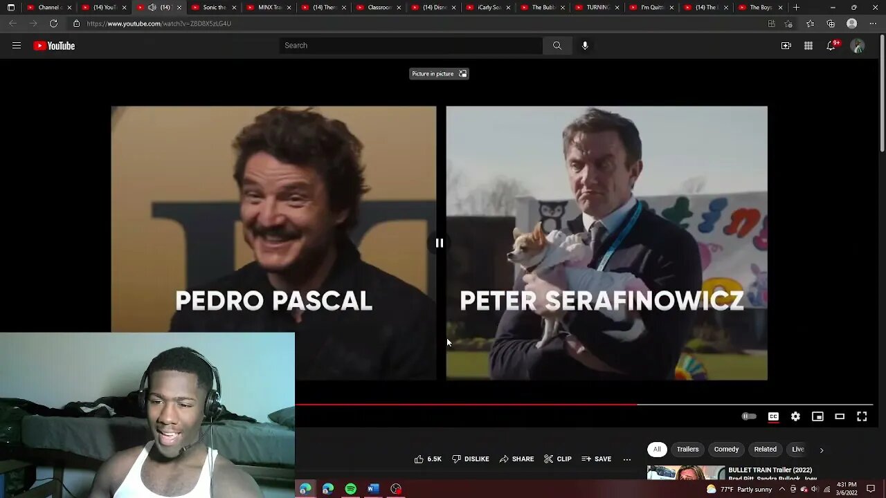Mute the audio-playing tab speaker icon
This screenshot has width=886, height=498.
pos(152,7)
